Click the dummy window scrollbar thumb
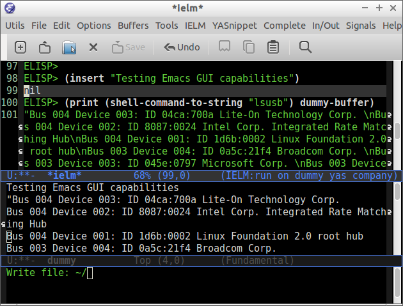The image size is (403, 306). pyautogui.click(x=397, y=192)
